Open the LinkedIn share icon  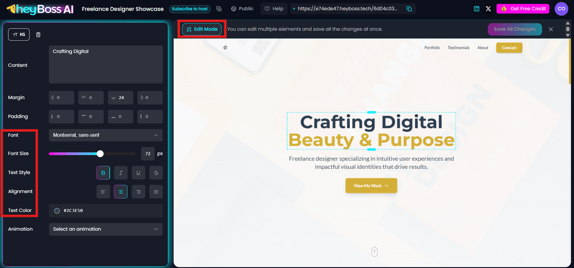[477, 9]
